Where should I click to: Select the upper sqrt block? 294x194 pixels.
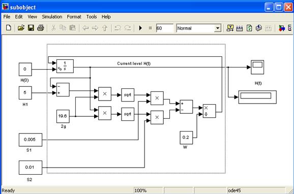[x=128, y=95]
